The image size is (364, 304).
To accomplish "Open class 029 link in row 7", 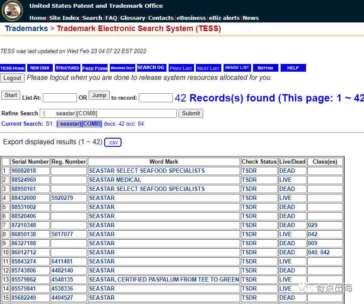I will point(313,225).
